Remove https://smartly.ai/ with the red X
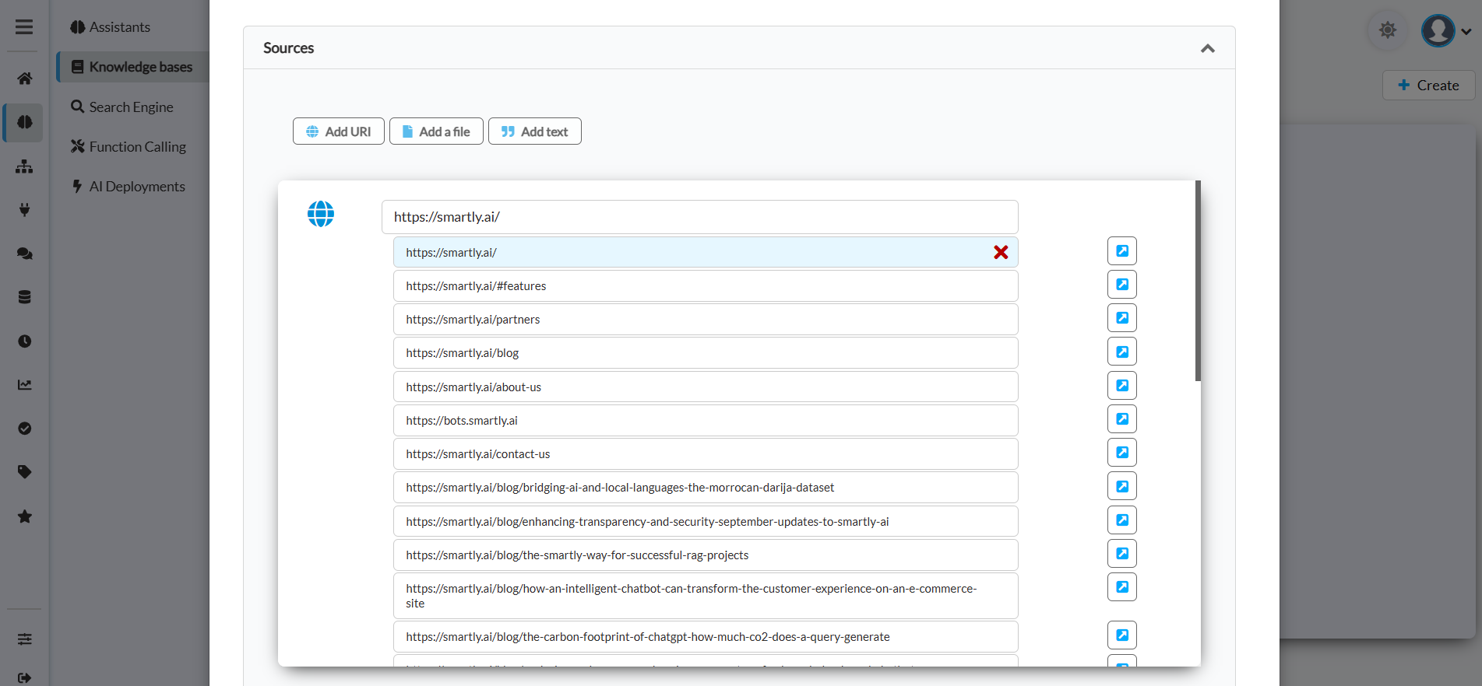This screenshot has height=686, width=1482. [x=1001, y=252]
